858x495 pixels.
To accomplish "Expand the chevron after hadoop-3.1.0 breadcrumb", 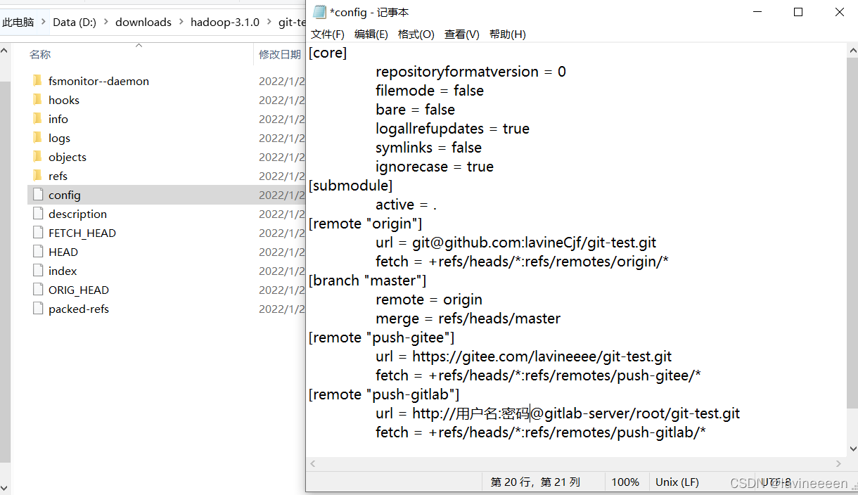I will point(269,22).
